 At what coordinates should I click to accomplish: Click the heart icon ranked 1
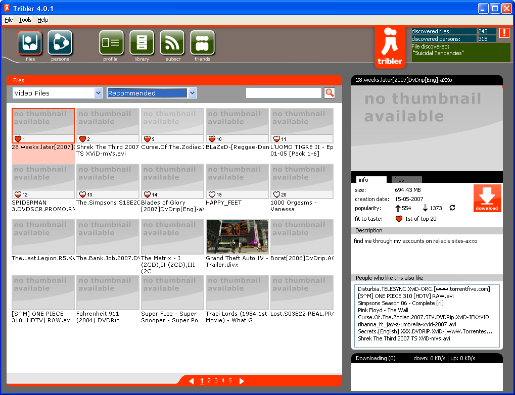point(18,139)
